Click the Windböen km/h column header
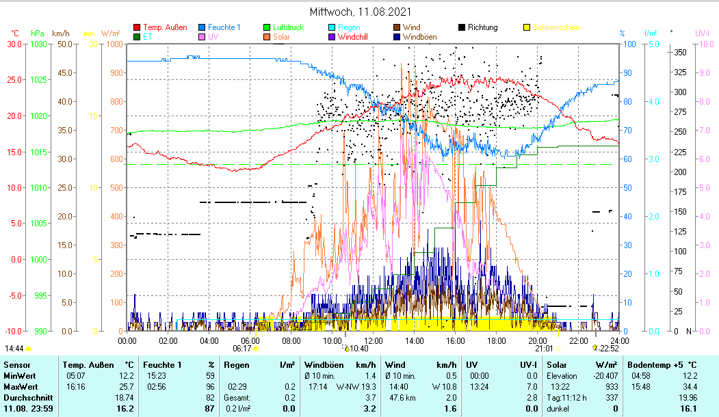 340,365
